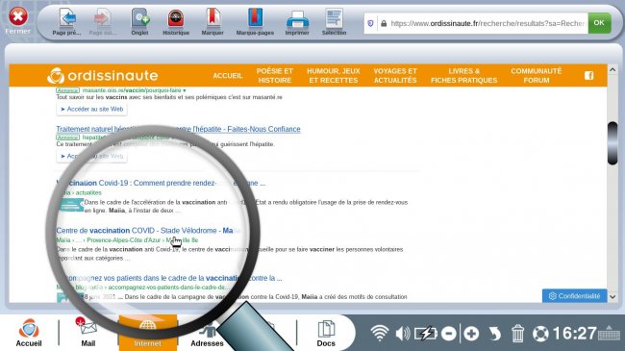625x351 pixels.
Task: Click the ordissinaute logo
Action: (x=103, y=75)
